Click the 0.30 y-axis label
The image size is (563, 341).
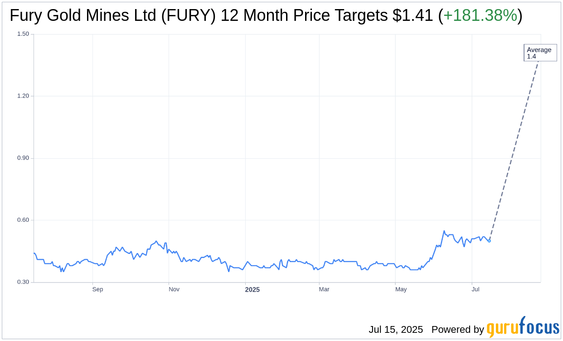coord(23,282)
